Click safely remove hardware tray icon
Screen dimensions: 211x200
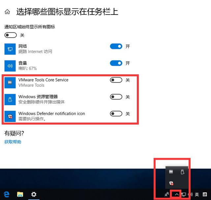pos(182,172)
